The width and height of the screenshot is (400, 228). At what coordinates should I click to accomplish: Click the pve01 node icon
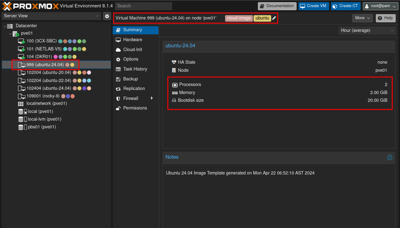pos(15,33)
